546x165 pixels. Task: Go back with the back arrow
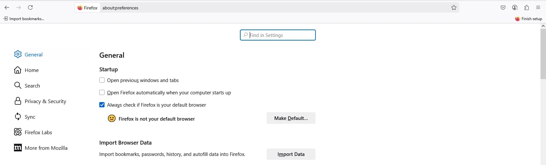(7, 7)
